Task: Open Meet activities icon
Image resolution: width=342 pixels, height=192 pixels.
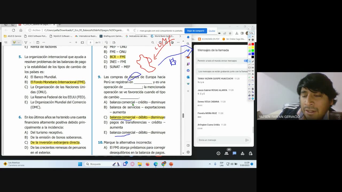Action: pyautogui.click(x=242, y=153)
